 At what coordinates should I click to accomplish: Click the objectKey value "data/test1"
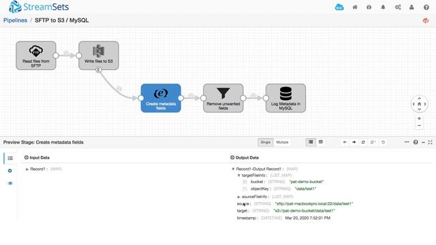(x=305, y=189)
